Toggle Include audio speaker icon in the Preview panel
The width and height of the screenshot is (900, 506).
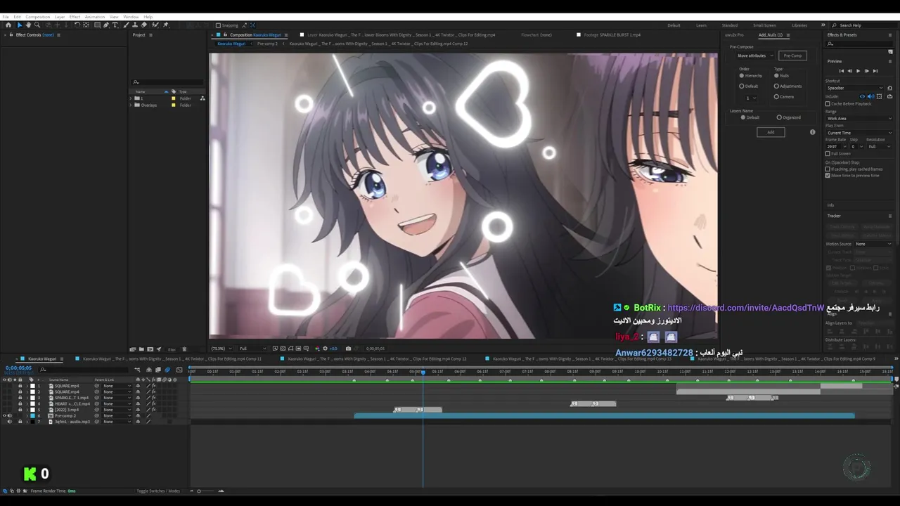pyautogui.click(x=870, y=96)
